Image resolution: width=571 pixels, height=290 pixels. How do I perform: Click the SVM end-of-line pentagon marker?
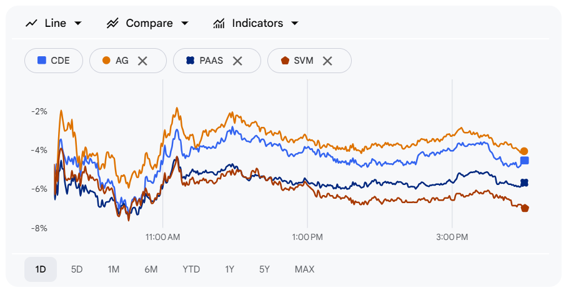tap(525, 208)
